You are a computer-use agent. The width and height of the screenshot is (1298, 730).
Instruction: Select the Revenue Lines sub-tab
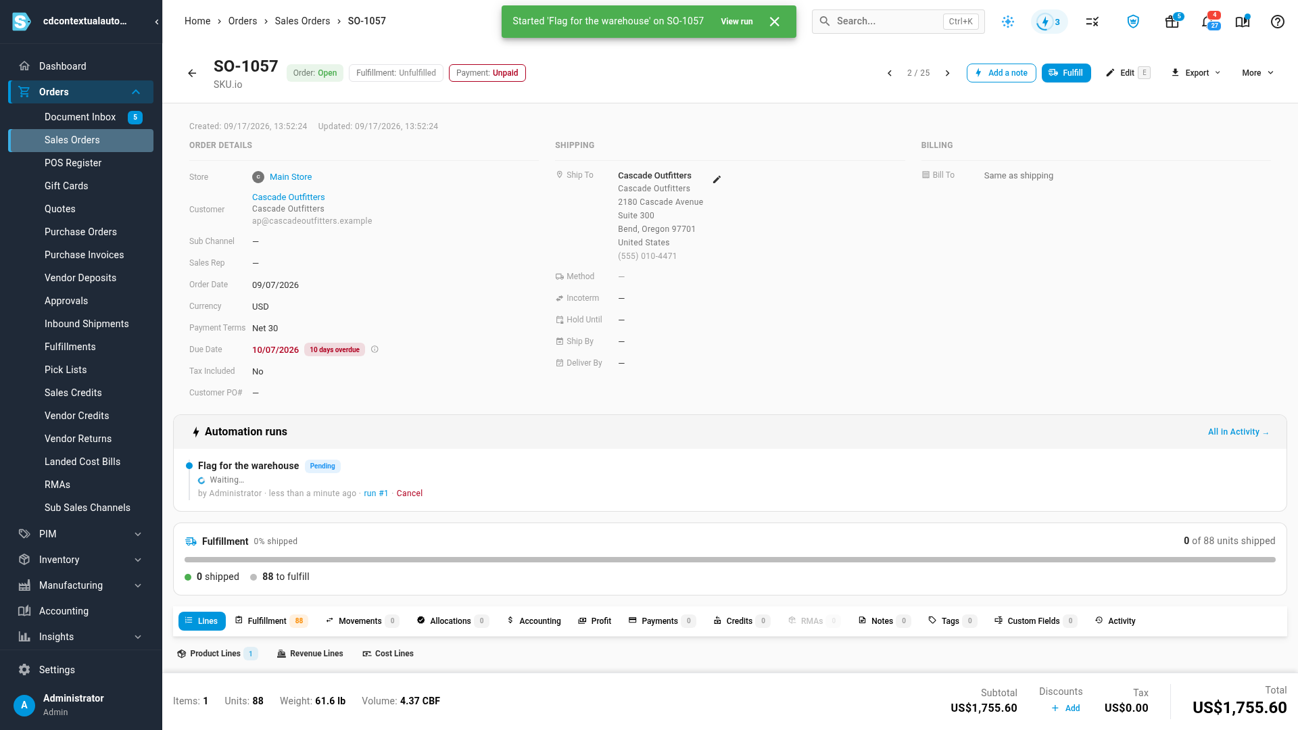[310, 654]
